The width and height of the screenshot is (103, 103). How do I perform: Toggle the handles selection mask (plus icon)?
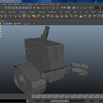(6, 8)
